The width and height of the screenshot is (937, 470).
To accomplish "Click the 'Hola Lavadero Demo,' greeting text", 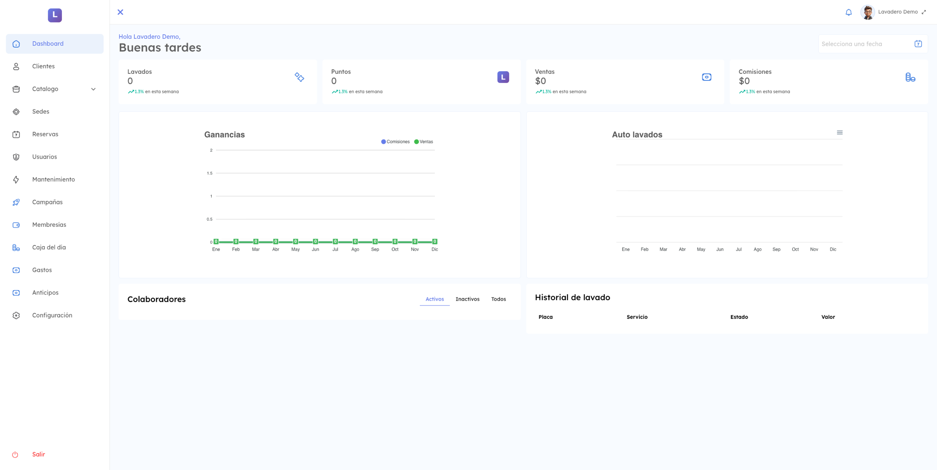I will click(x=149, y=36).
